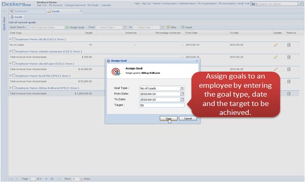Click the Target field containing 50
The height and width of the screenshot is (182, 305).
click(162, 105)
